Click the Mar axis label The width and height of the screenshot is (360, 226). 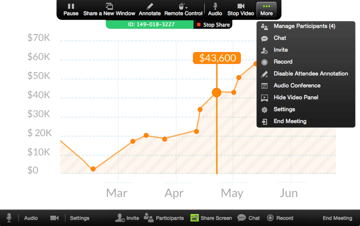coord(117,193)
